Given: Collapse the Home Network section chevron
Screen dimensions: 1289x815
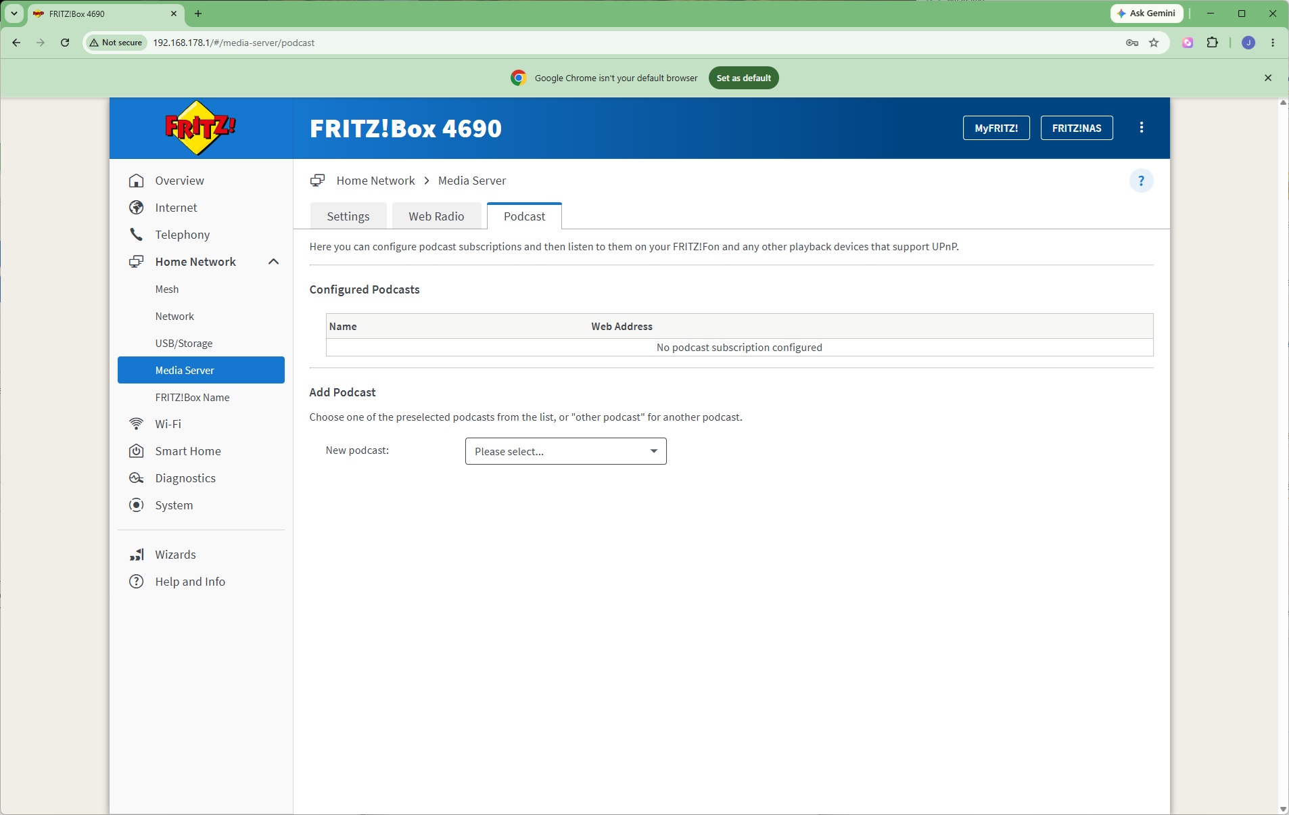Looking at the screenshot, I should point(273,262).
